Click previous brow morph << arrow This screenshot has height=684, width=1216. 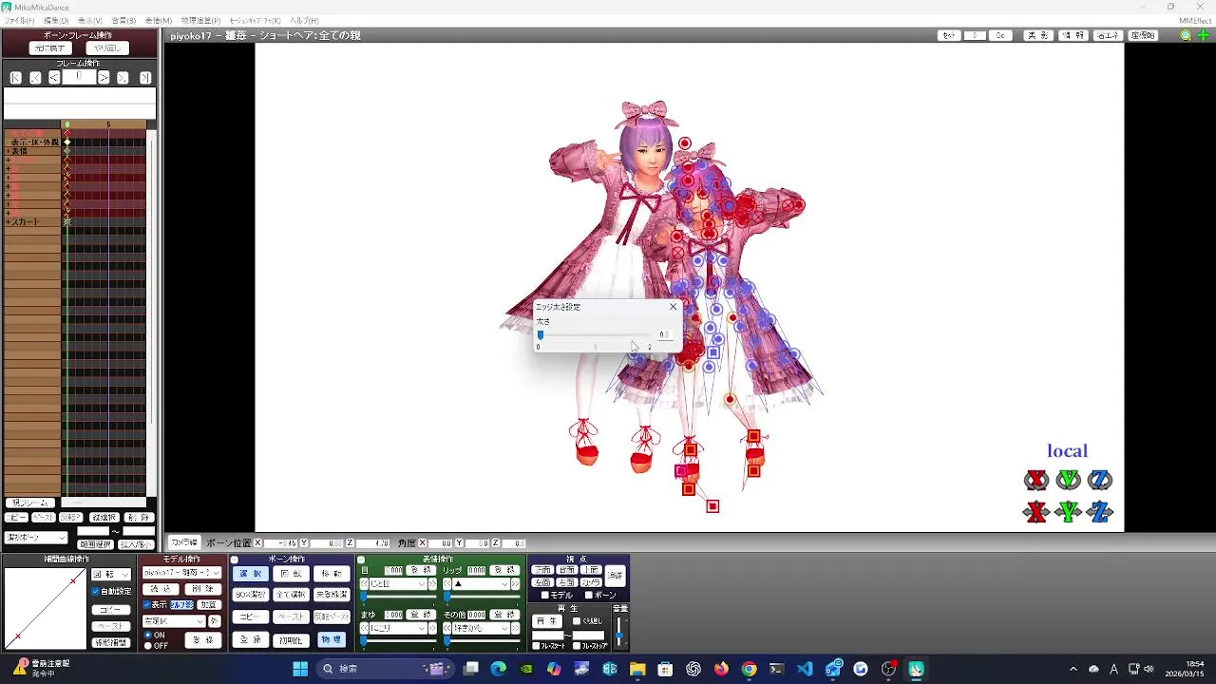364,628
